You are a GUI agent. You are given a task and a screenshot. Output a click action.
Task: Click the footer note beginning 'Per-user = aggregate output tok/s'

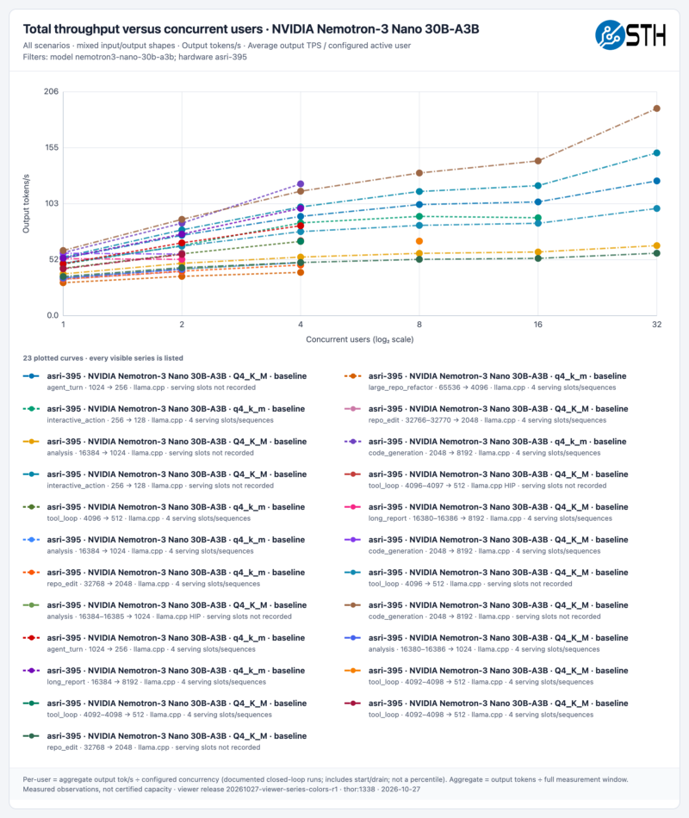point(326,779)
